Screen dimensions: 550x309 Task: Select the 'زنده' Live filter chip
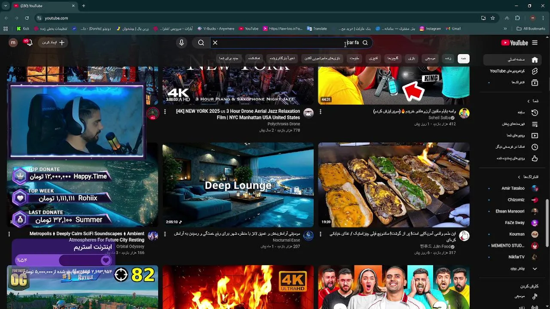click(x=448, y=58)
